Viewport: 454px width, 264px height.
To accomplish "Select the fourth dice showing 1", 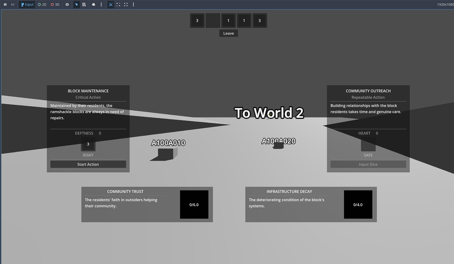I will point(244,21).
